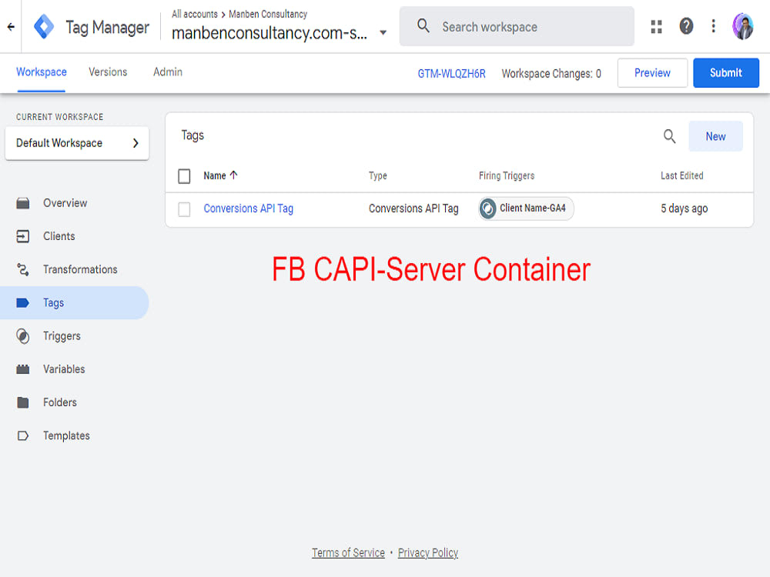Click the Conversions API Tag type cell

413,208
